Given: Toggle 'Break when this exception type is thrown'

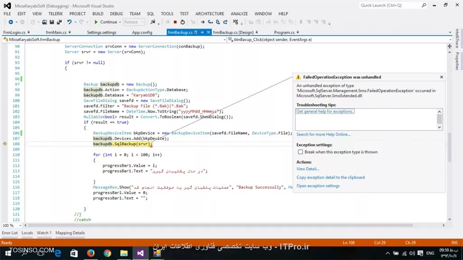Looking at the screenshot, I should click(x=300, y=152).
